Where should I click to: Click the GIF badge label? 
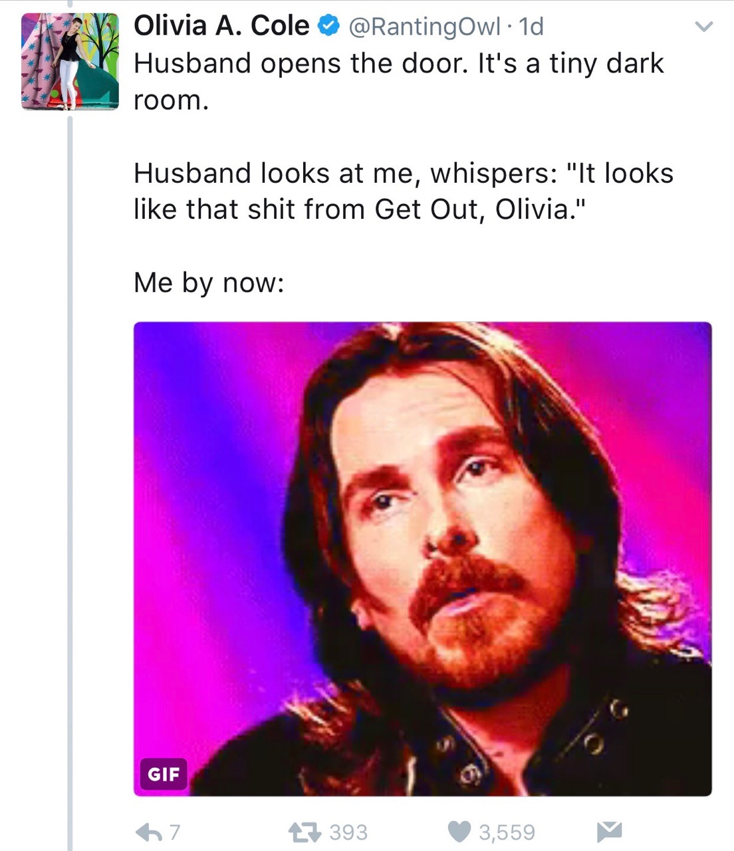(x=163, y=774)
